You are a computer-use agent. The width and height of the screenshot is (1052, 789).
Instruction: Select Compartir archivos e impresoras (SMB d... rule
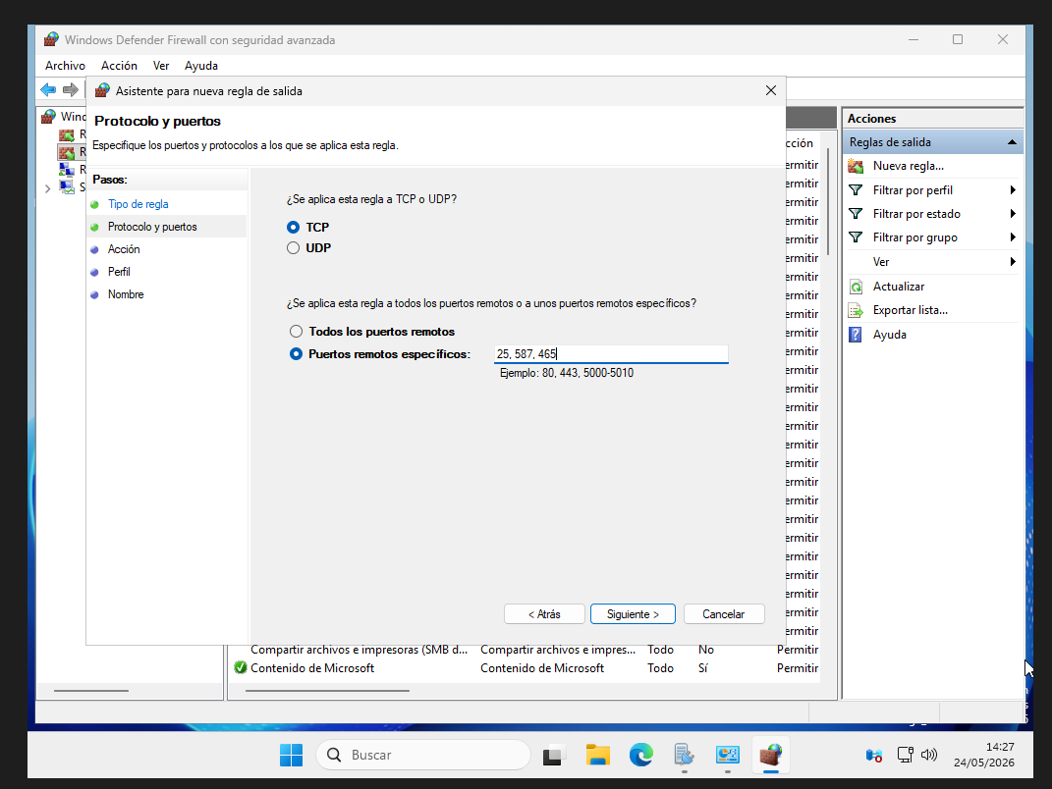(x=526, y=650)
